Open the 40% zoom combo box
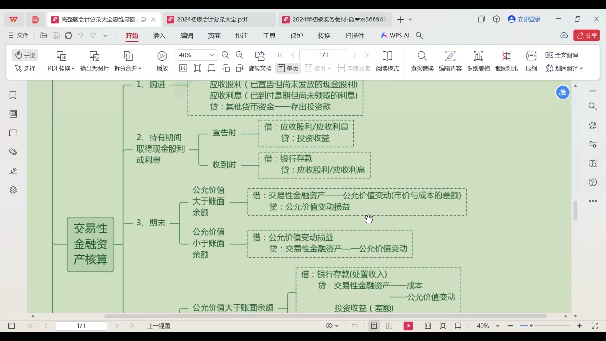 (x=196, y=55)
